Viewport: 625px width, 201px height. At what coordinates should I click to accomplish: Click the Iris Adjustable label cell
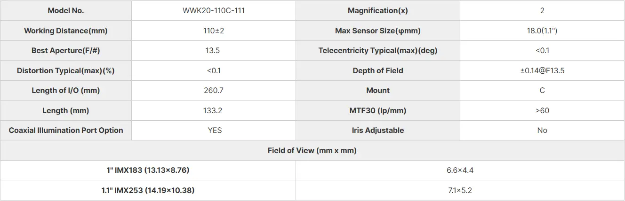click(378, 131)
